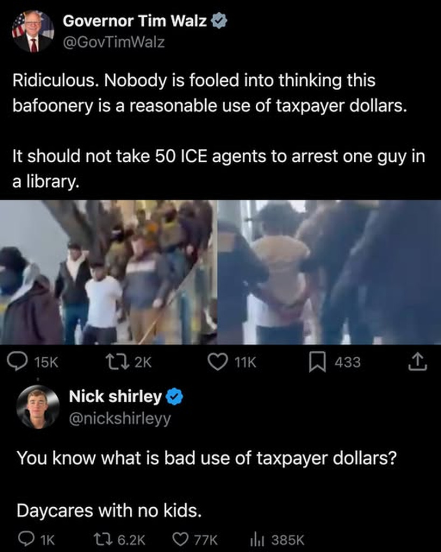Open Nick shirley display name
Viewport: 441px width, 552px height.
pyautogui.click(x=115, y=396)
